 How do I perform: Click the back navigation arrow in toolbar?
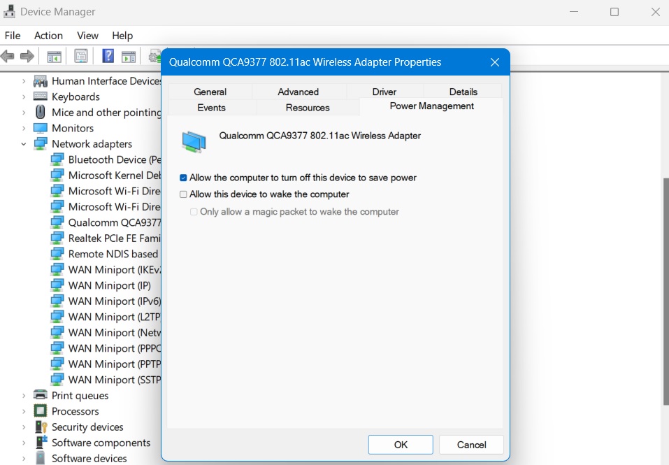click(8, 56)
